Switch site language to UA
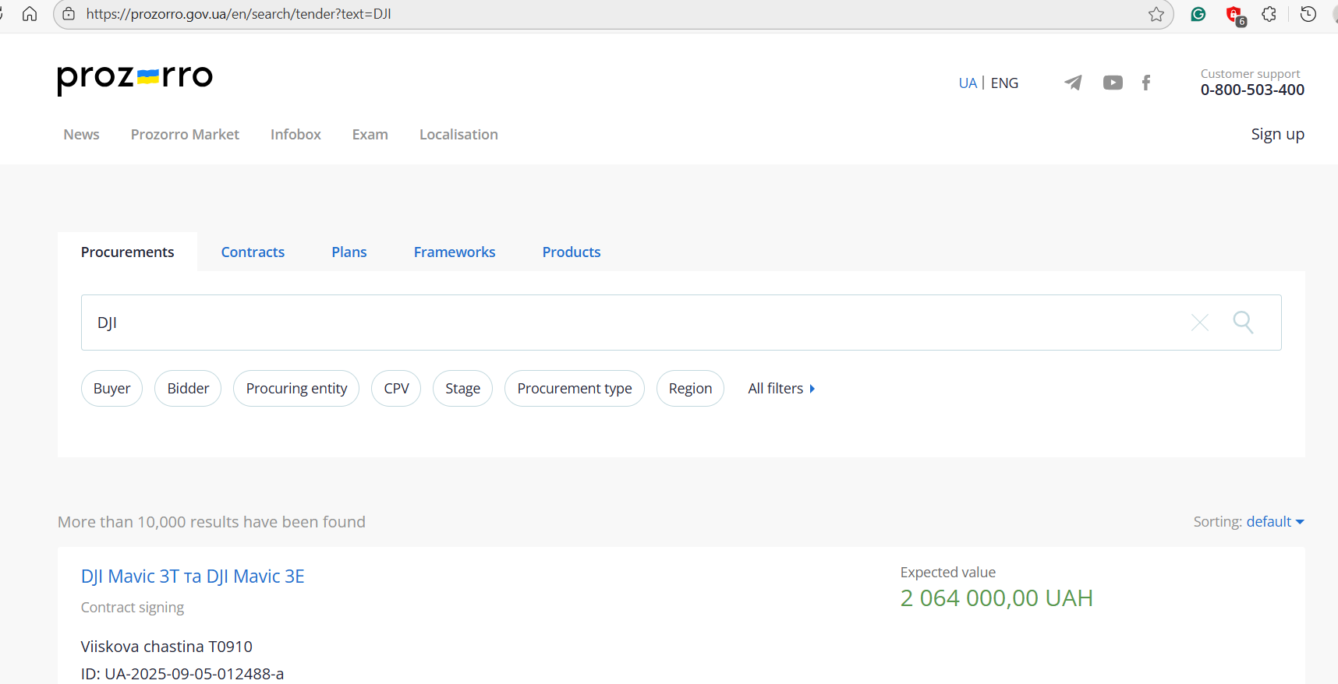Image resolution: width=1338 pixels, height=684 pixels. (x=968, y=83)
